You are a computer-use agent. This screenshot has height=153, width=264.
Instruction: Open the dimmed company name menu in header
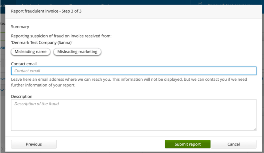click(230, 4)
